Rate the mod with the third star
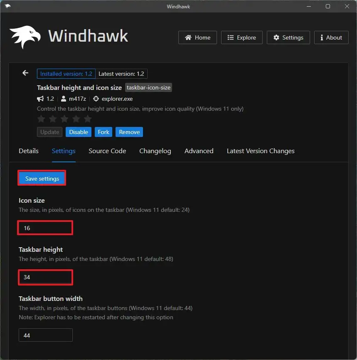The width and height of the screenshot is (357, 360). 64,119
